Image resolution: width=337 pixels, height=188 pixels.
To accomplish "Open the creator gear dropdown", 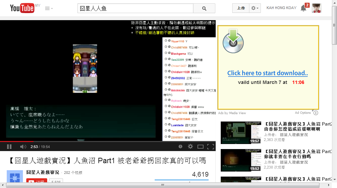I will (255, 8).
